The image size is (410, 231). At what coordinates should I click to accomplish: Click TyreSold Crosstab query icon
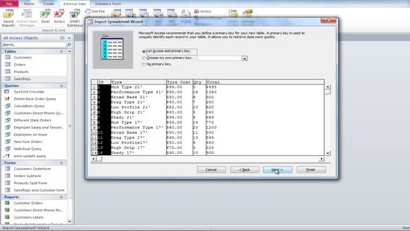[7, 92]
